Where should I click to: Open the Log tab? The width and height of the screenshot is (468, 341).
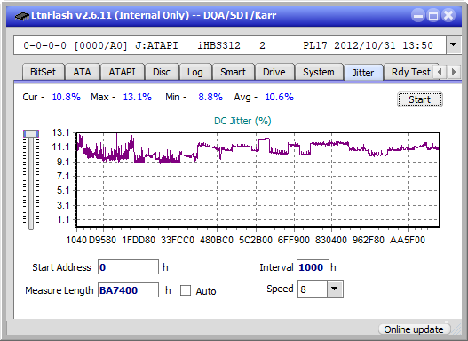click(195, 72)
